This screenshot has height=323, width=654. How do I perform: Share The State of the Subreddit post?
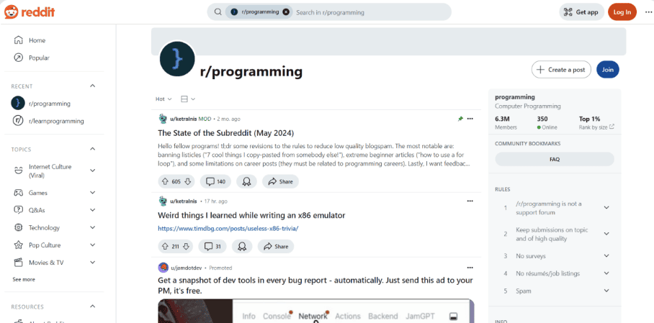(280, 181)
